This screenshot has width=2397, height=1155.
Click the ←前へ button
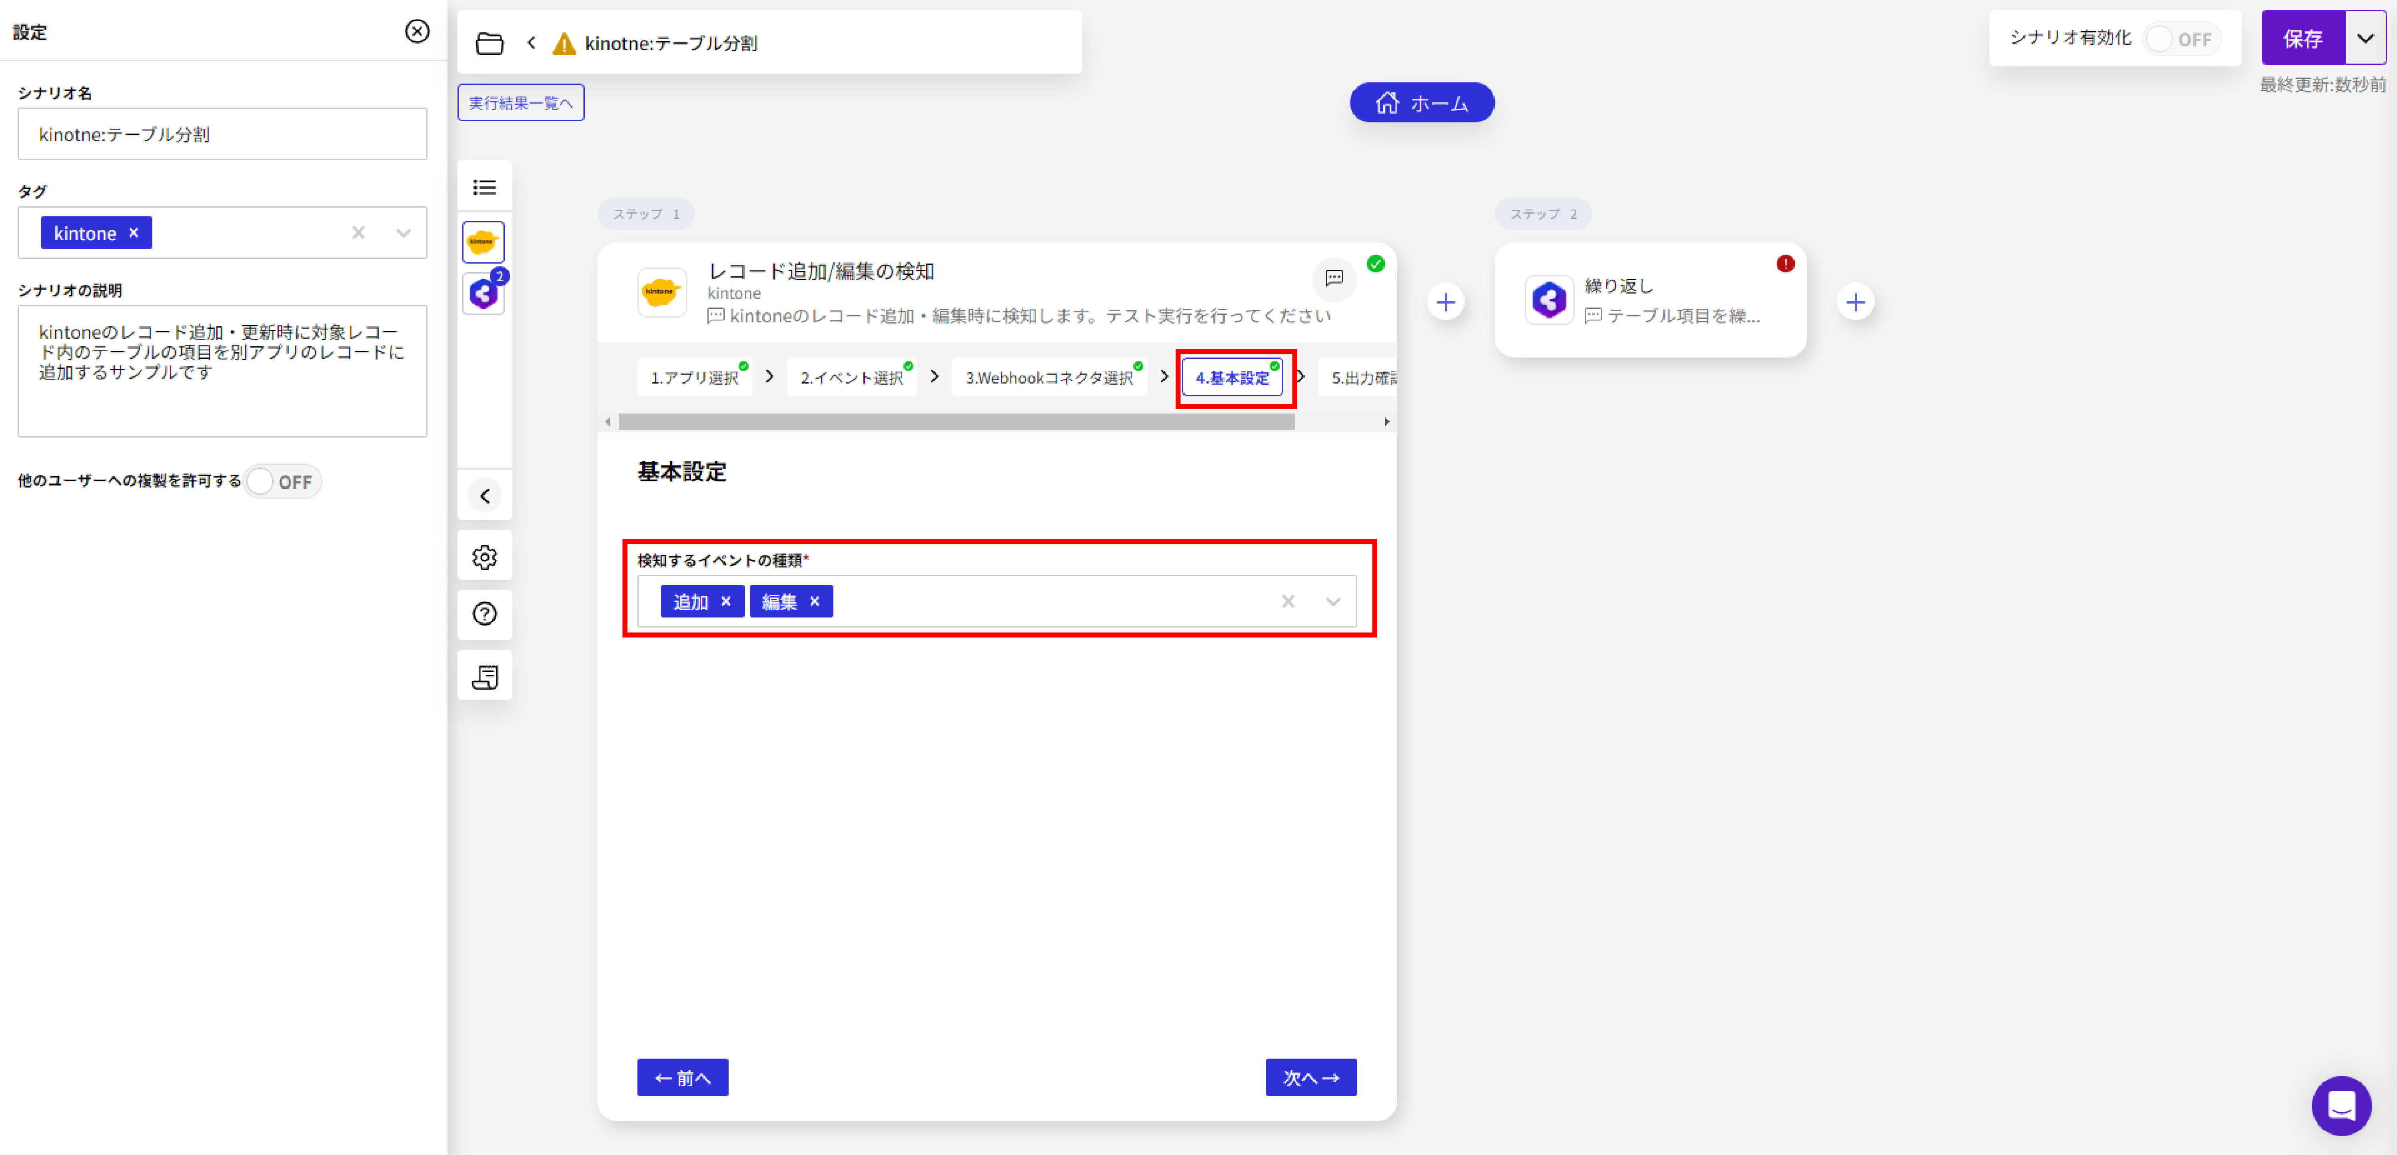point(682,1077)
